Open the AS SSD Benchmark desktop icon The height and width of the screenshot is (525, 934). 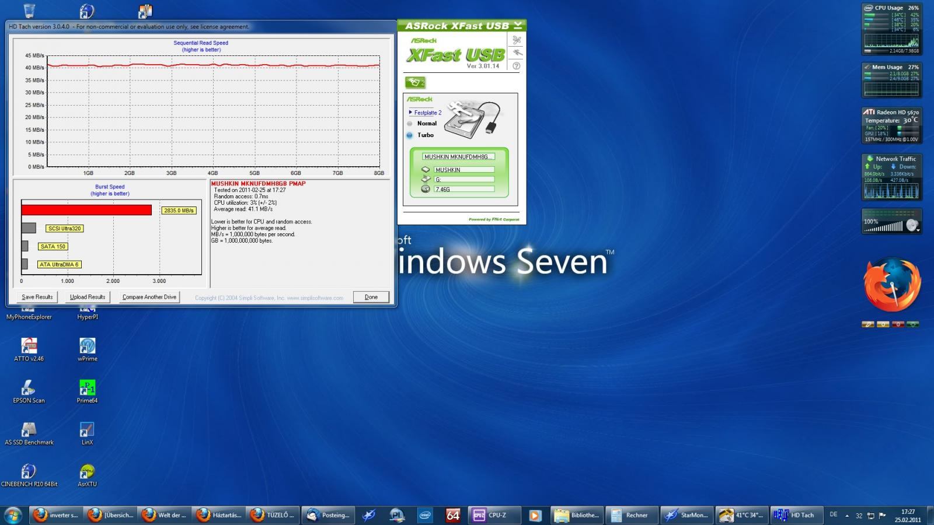click(x=29, y=433)
